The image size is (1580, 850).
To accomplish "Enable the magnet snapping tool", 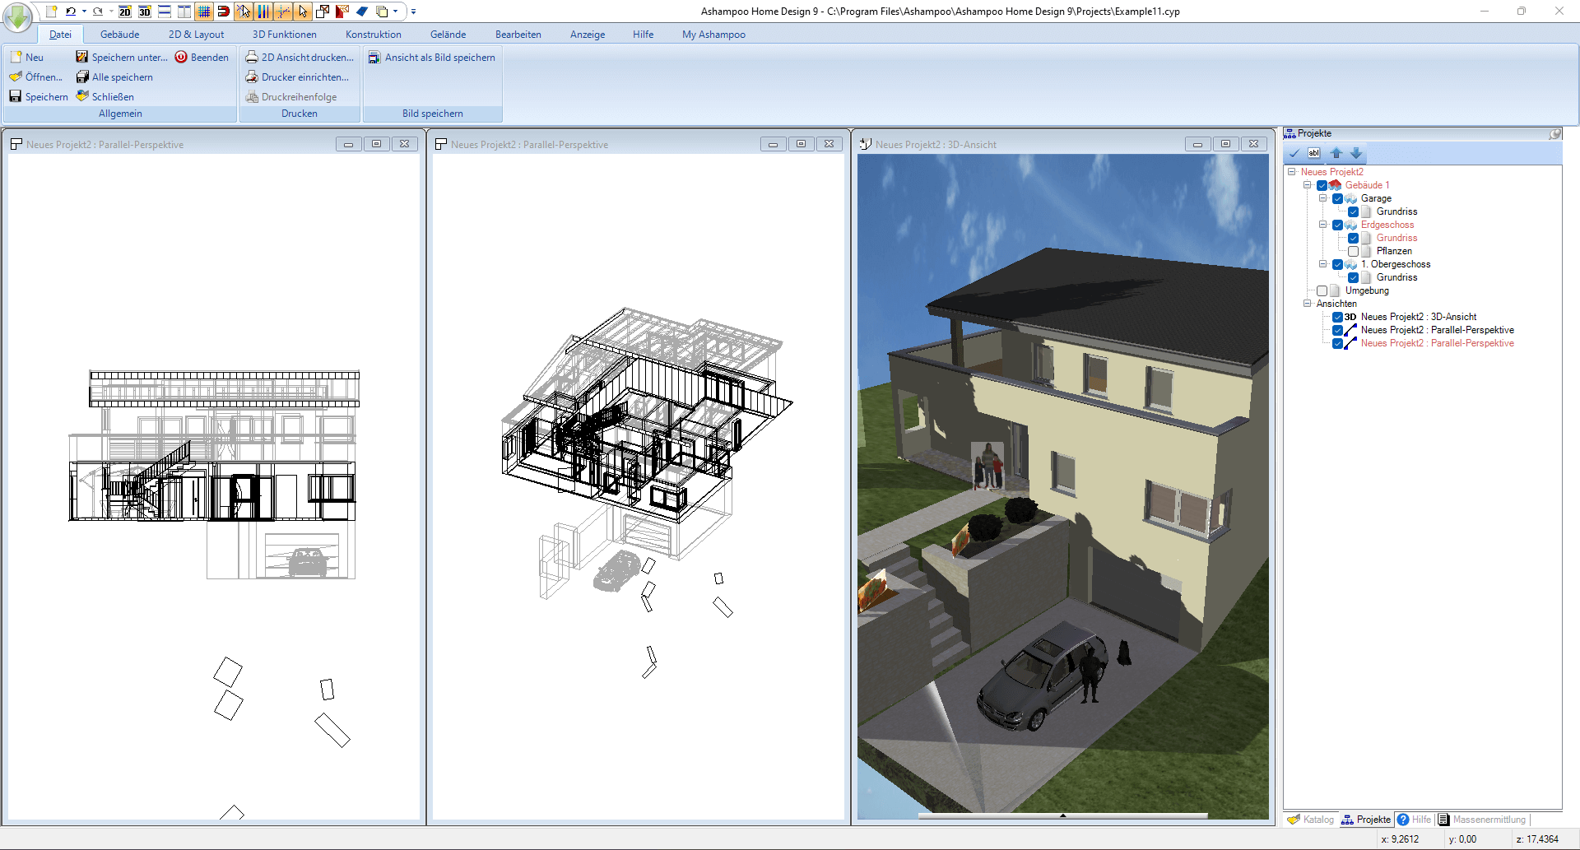I will tap(223, 12).
